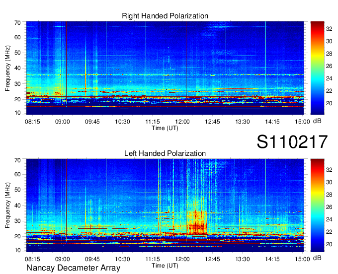Click the 70 MHz tick on right-handed plot

[x=17, y=23]
